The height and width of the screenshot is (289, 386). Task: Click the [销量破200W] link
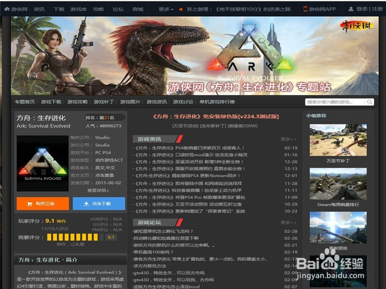click(x=243, y=126)
